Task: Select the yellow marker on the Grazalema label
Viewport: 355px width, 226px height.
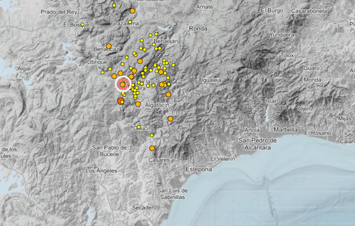Action: tap(130, 22)
